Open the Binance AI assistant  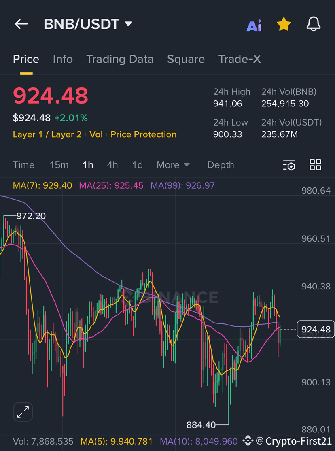pos(254,24)
